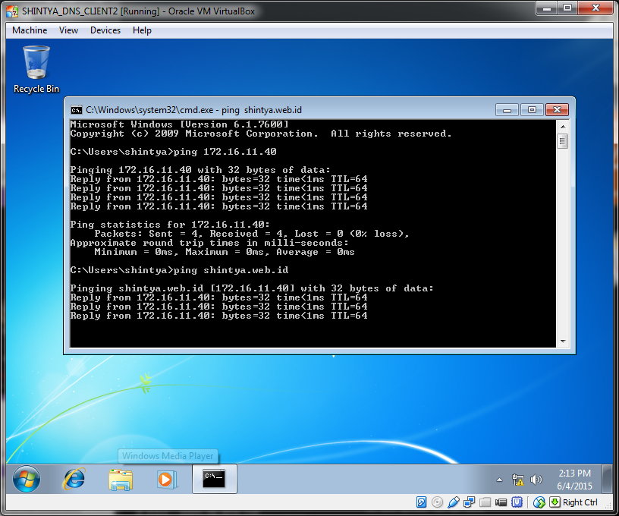Click the cmd.exe title bar system icon
The height and width of the screenshot is (516, 619).
pyautogui.click(x=76, y=110)
